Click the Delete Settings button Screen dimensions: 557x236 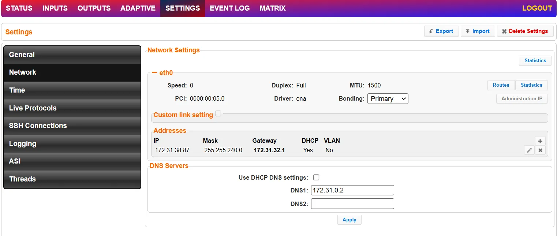[525, 31]
